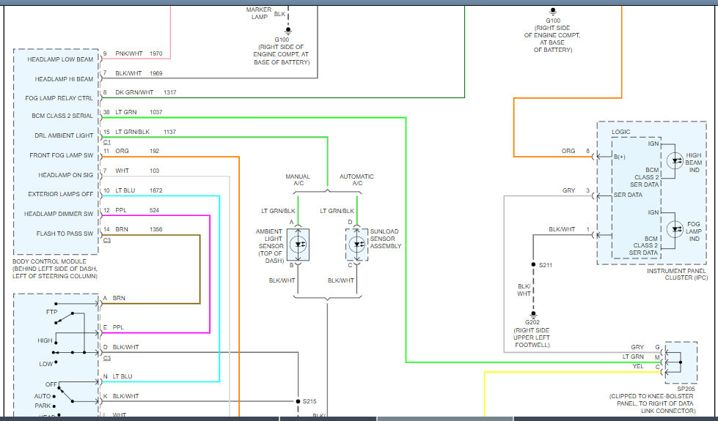The image size is (718, 421).
Task: Click the sunload sensor assembly photodiode symbol
Action: (x=356, y=245)
